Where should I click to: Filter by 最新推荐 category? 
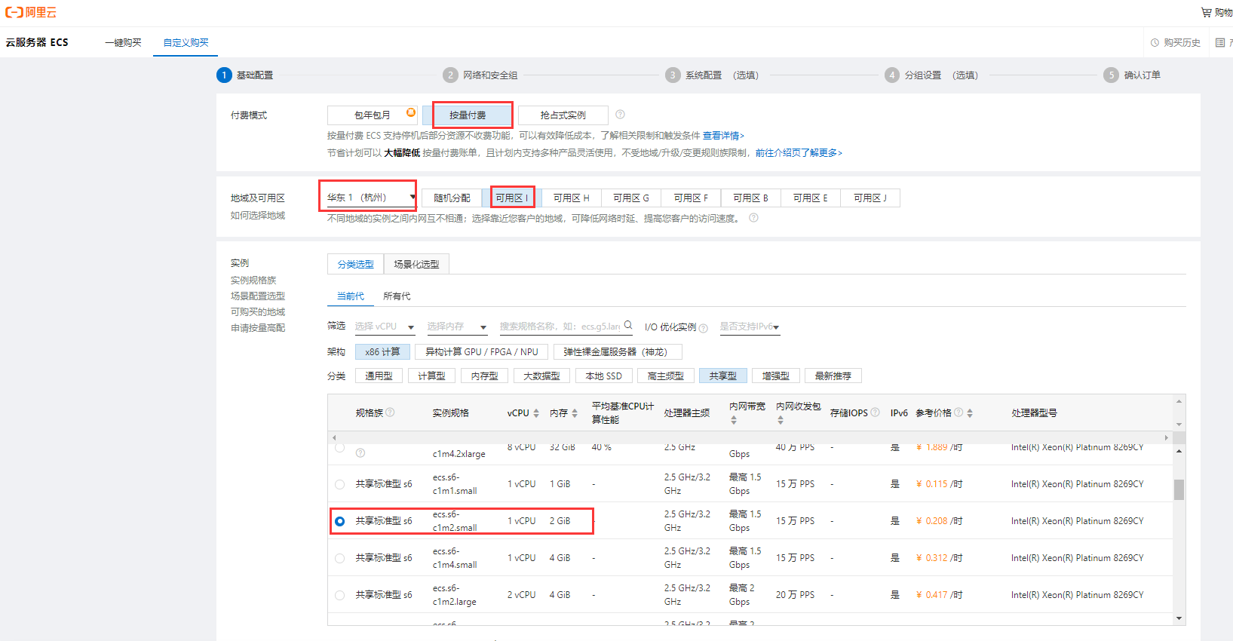833,376
